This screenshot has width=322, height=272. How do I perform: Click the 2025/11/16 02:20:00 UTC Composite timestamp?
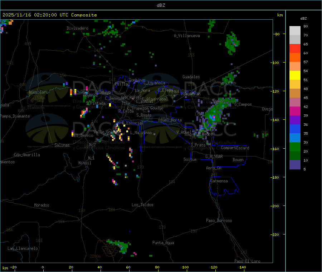(x=49, y=15)
